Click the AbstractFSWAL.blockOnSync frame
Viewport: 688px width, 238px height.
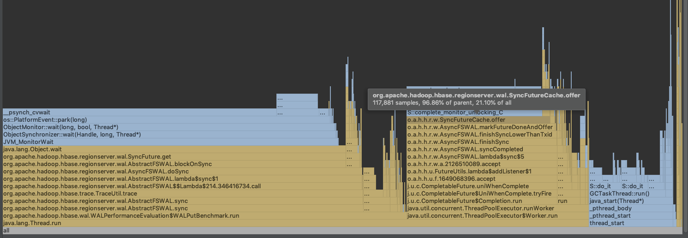pos(174,164)
